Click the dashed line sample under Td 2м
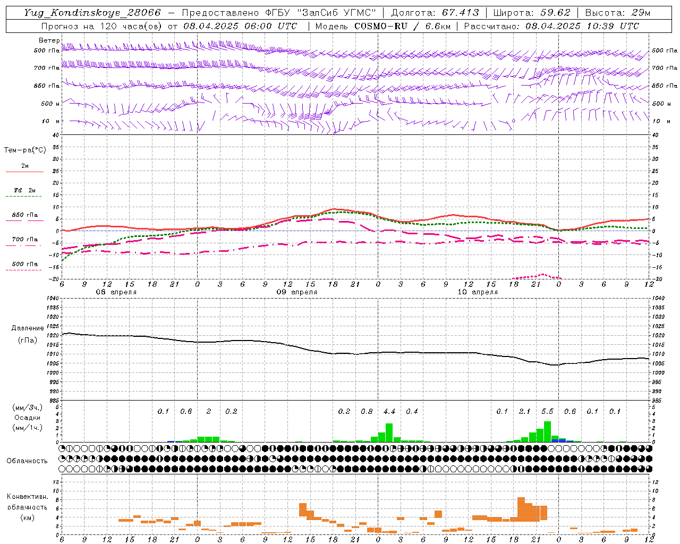Viewport: 680px width, 544px height. [23, 197]
